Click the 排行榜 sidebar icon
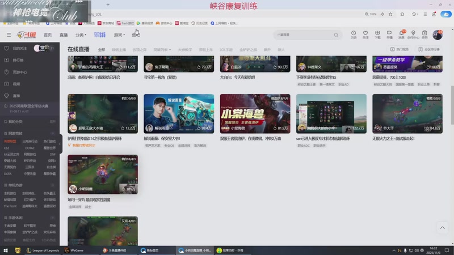Viewport: 454px width, 255px height. (x=6, y=60)
